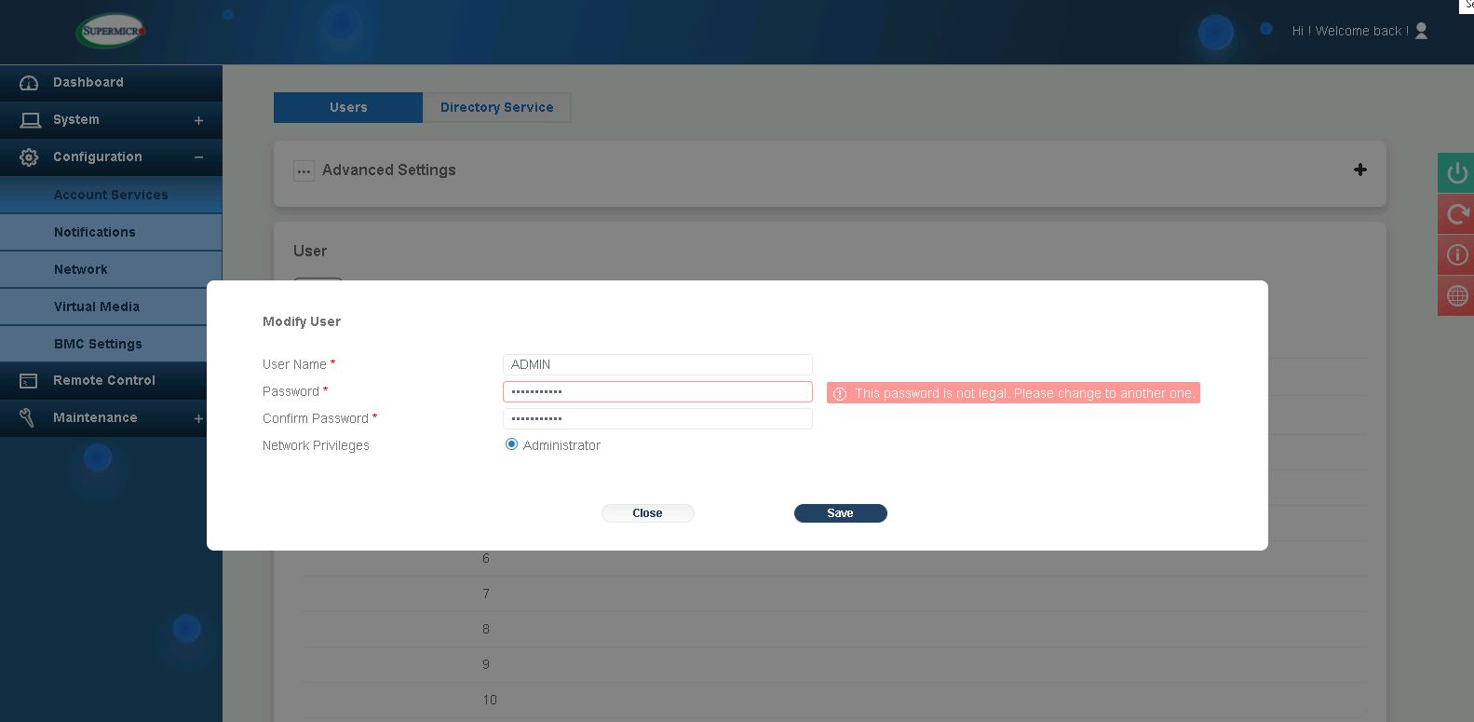Click the red refresh icon

[1456, 214]
